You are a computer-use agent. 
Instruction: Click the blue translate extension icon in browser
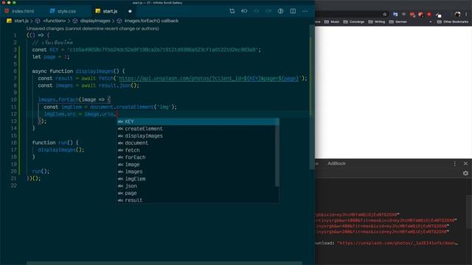click(x=395, y=14)
